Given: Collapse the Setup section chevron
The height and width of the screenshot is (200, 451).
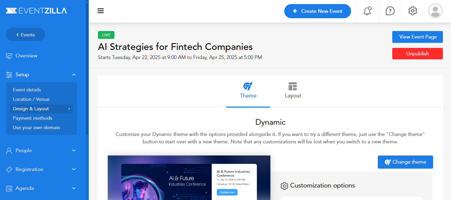Looking at the screenshot, I should click(74, 75).
